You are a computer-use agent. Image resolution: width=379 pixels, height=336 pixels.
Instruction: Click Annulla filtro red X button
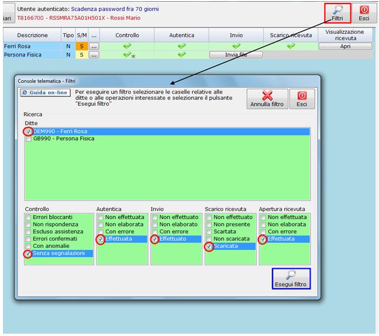[x=267, y=99]
